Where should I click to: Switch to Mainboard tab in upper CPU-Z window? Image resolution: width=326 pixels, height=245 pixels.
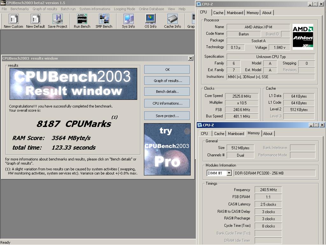click(x=235, y=13)
